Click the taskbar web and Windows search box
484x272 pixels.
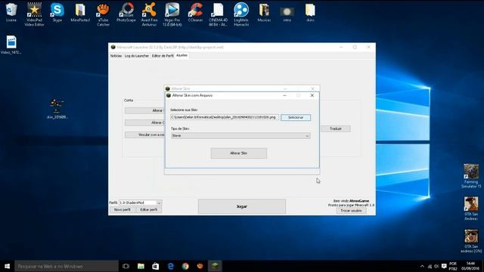pos(67,266)
